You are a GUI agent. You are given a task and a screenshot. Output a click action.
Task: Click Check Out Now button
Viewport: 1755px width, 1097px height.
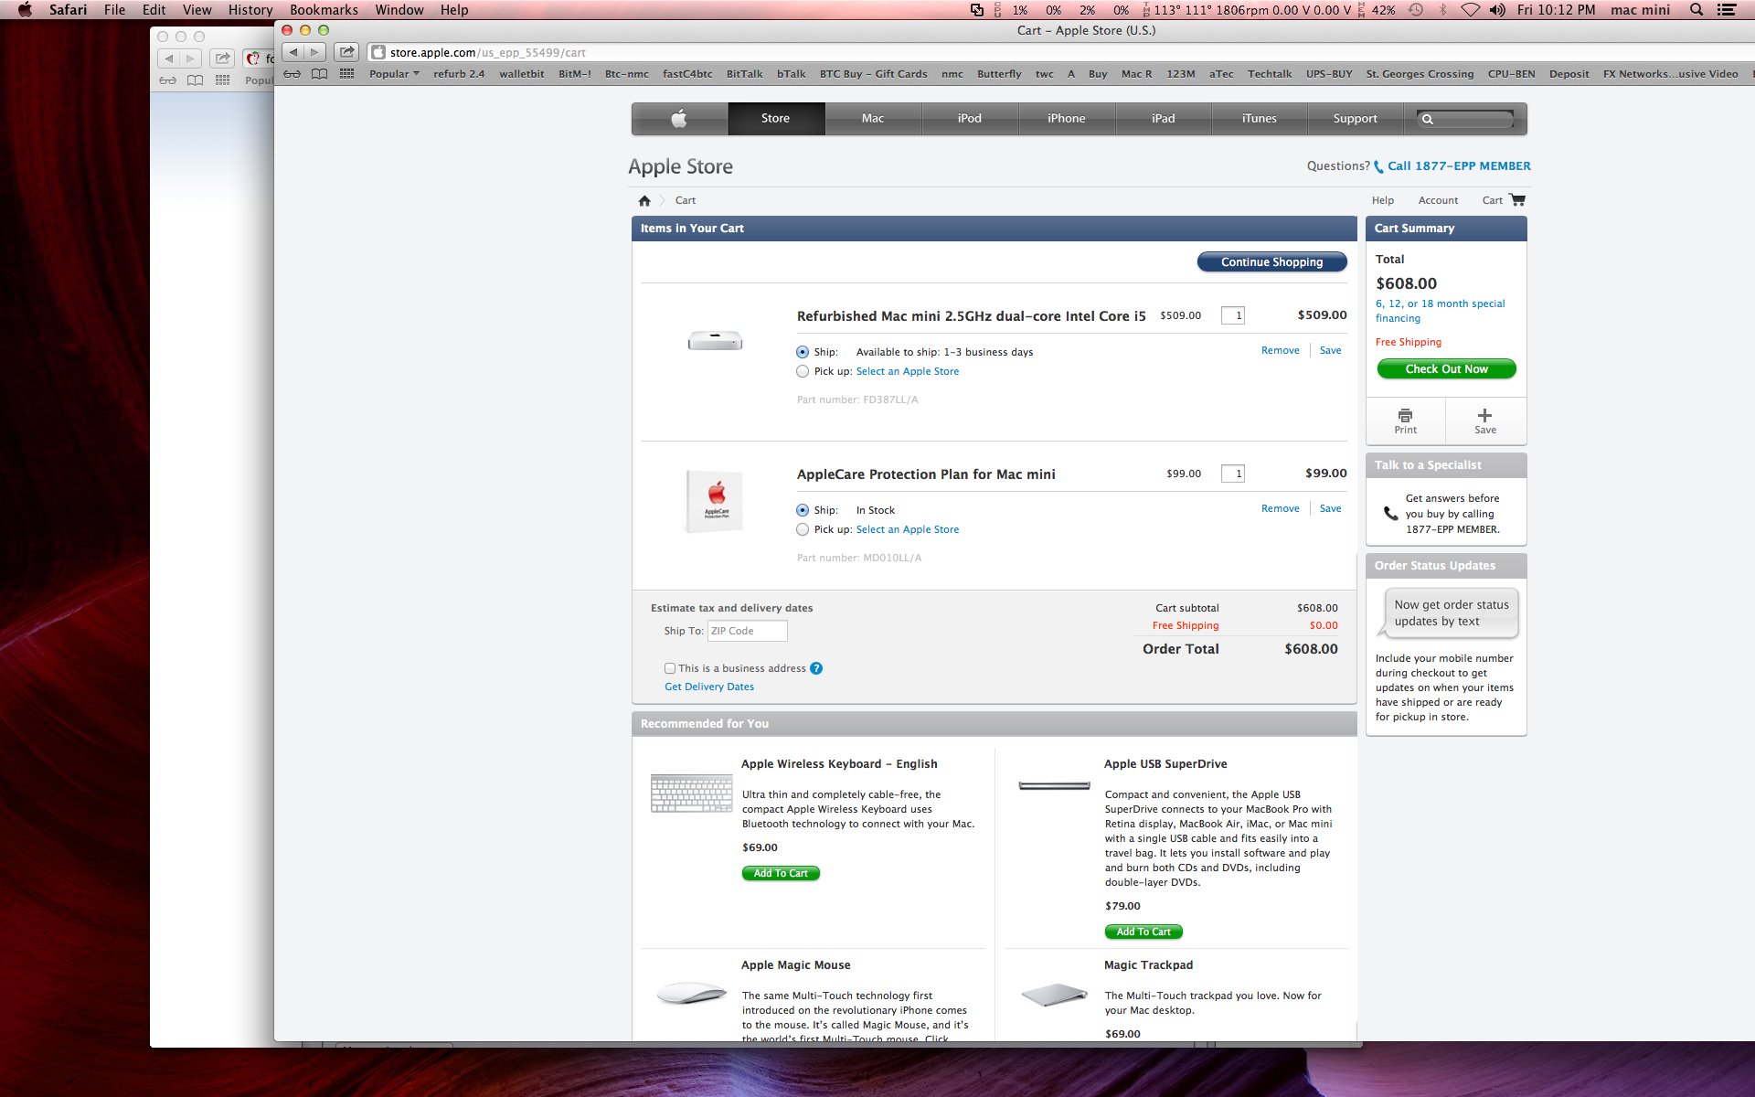point(1447,369)
